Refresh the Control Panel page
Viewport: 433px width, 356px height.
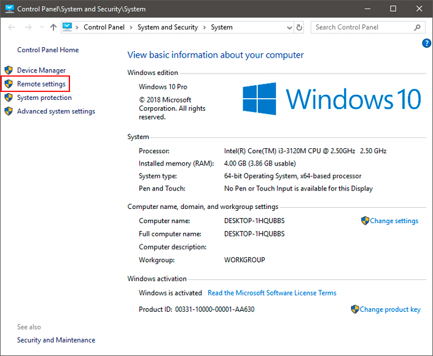point(299,28)
